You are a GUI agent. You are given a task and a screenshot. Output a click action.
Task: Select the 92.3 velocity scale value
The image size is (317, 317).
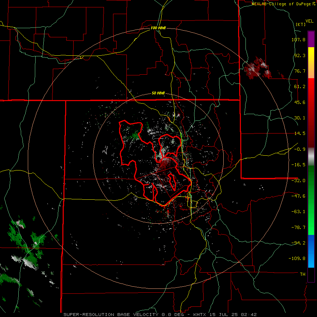[300, 55]
